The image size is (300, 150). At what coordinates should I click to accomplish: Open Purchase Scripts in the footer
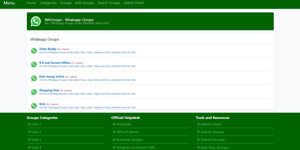click(129, 140)
